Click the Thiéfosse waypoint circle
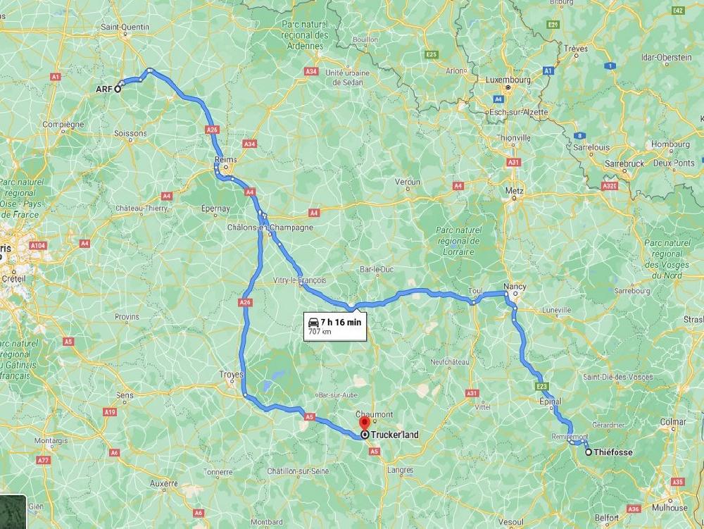The image size is (704, 529). 588,452
